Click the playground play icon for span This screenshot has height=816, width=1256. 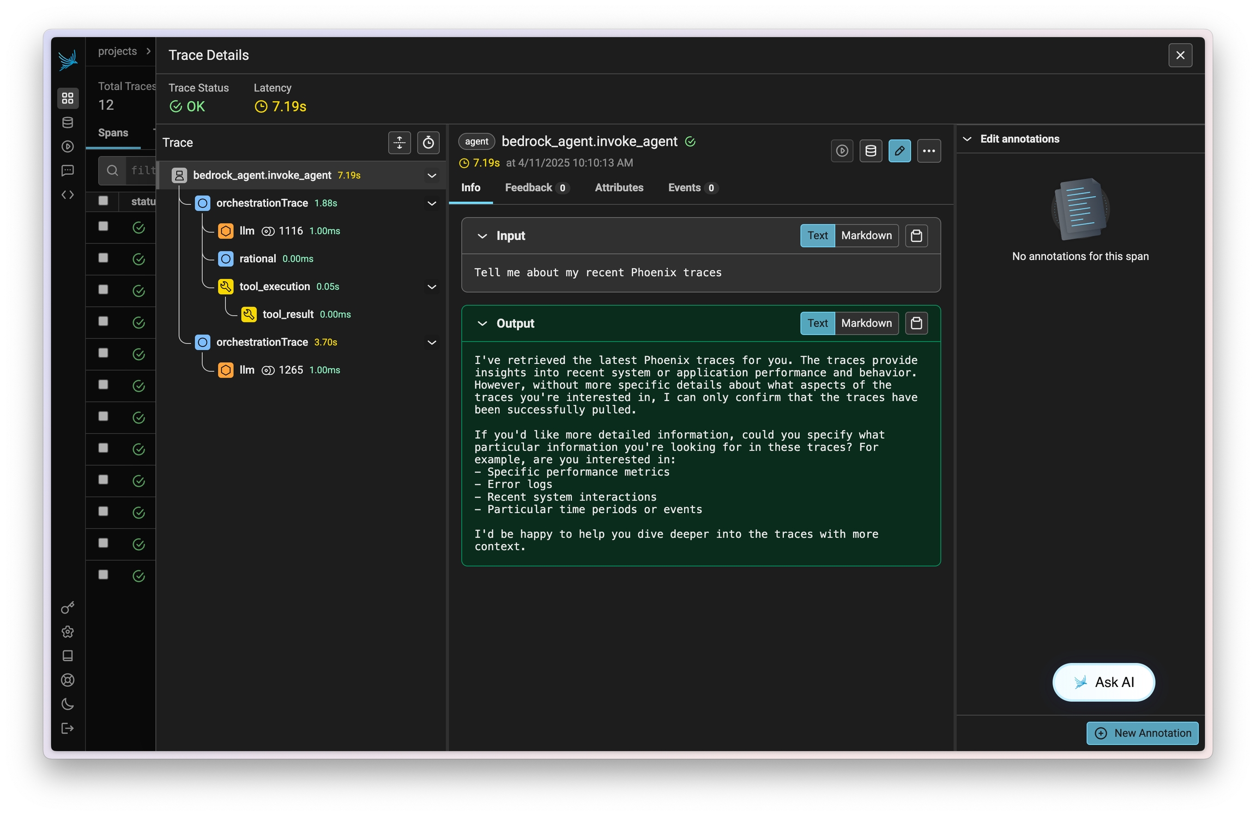click(842, 151)
